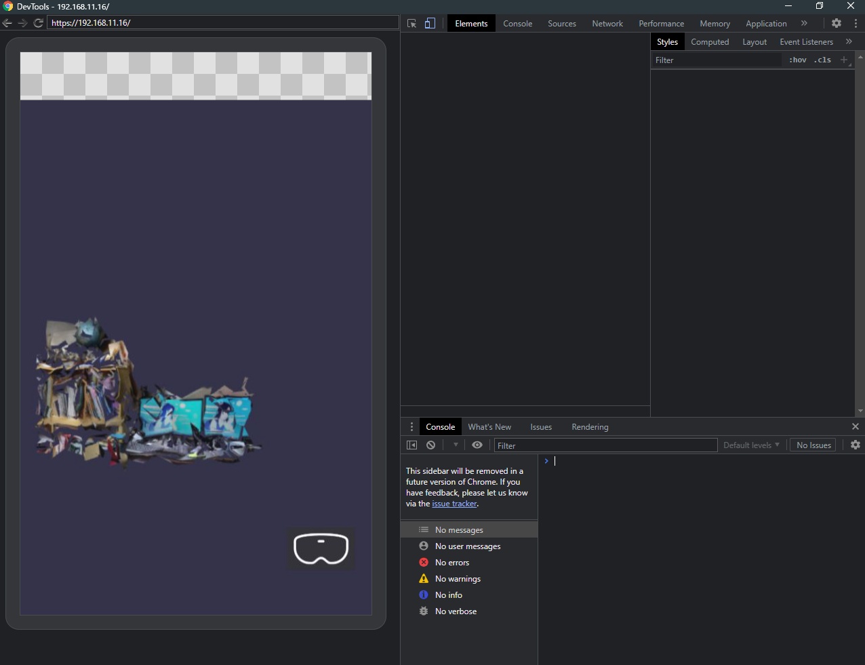
Task: Open the Issues drawer tab
Action: click(541, 426)
